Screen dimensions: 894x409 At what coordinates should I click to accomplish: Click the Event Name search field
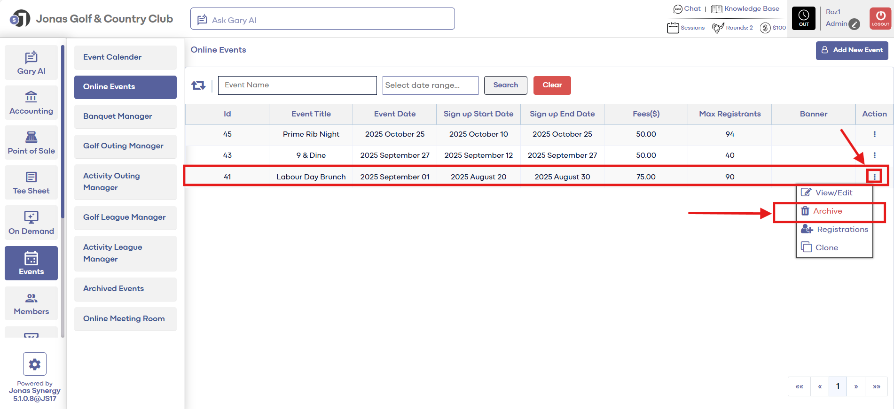click(298, 85)
